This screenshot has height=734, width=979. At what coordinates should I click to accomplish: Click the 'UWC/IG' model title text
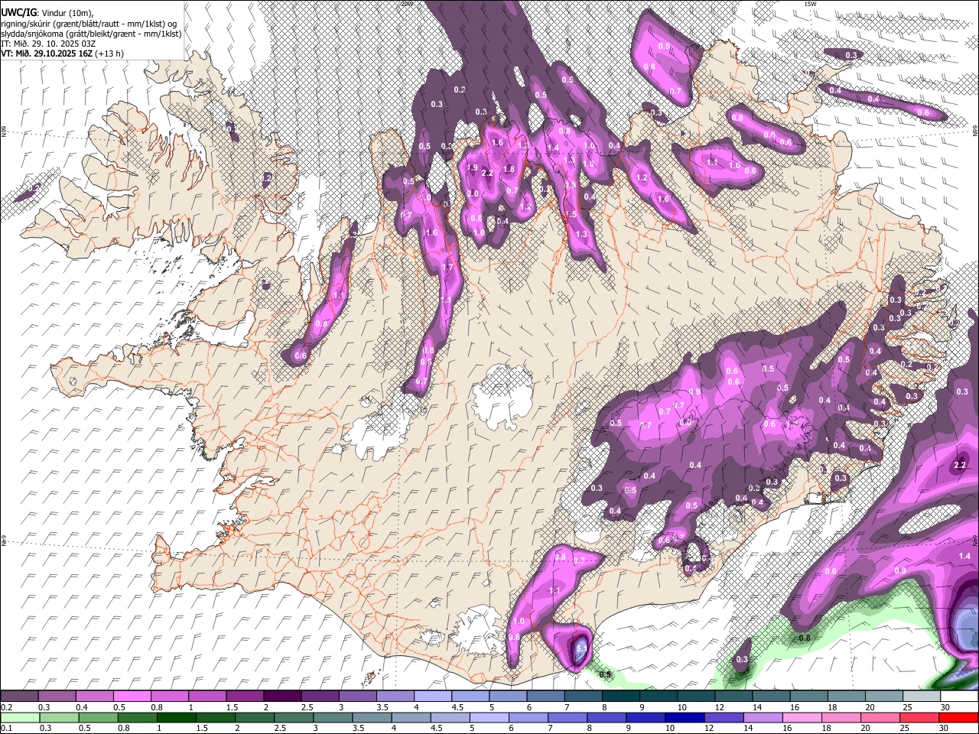coord(18,12)
